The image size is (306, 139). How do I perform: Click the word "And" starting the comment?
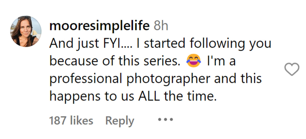click(59, 44)
